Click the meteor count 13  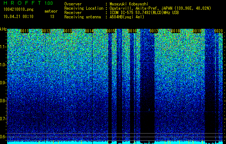click(52, 17)
